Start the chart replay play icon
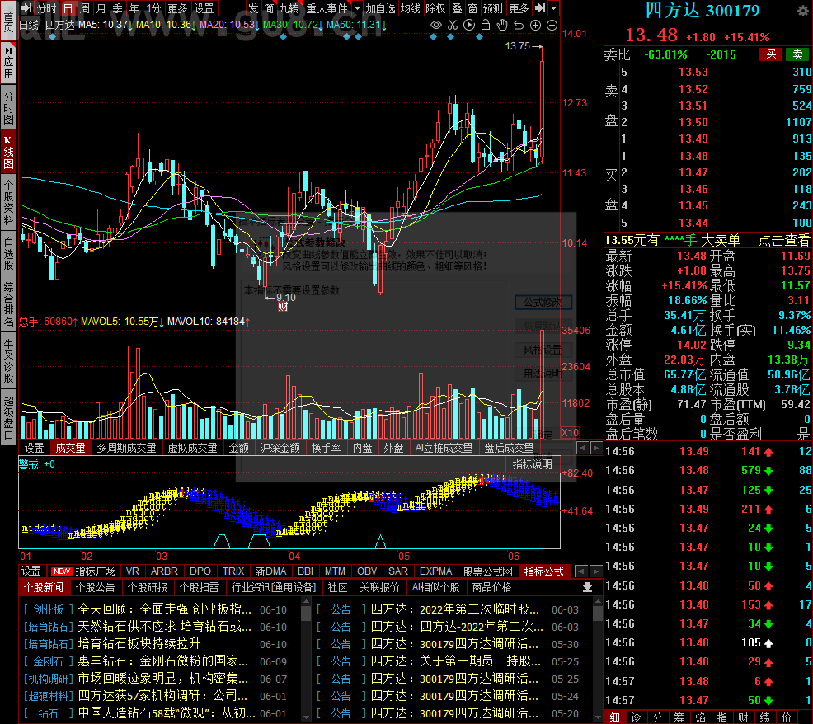This screenshot has height=724, width=813. point(469,25)
